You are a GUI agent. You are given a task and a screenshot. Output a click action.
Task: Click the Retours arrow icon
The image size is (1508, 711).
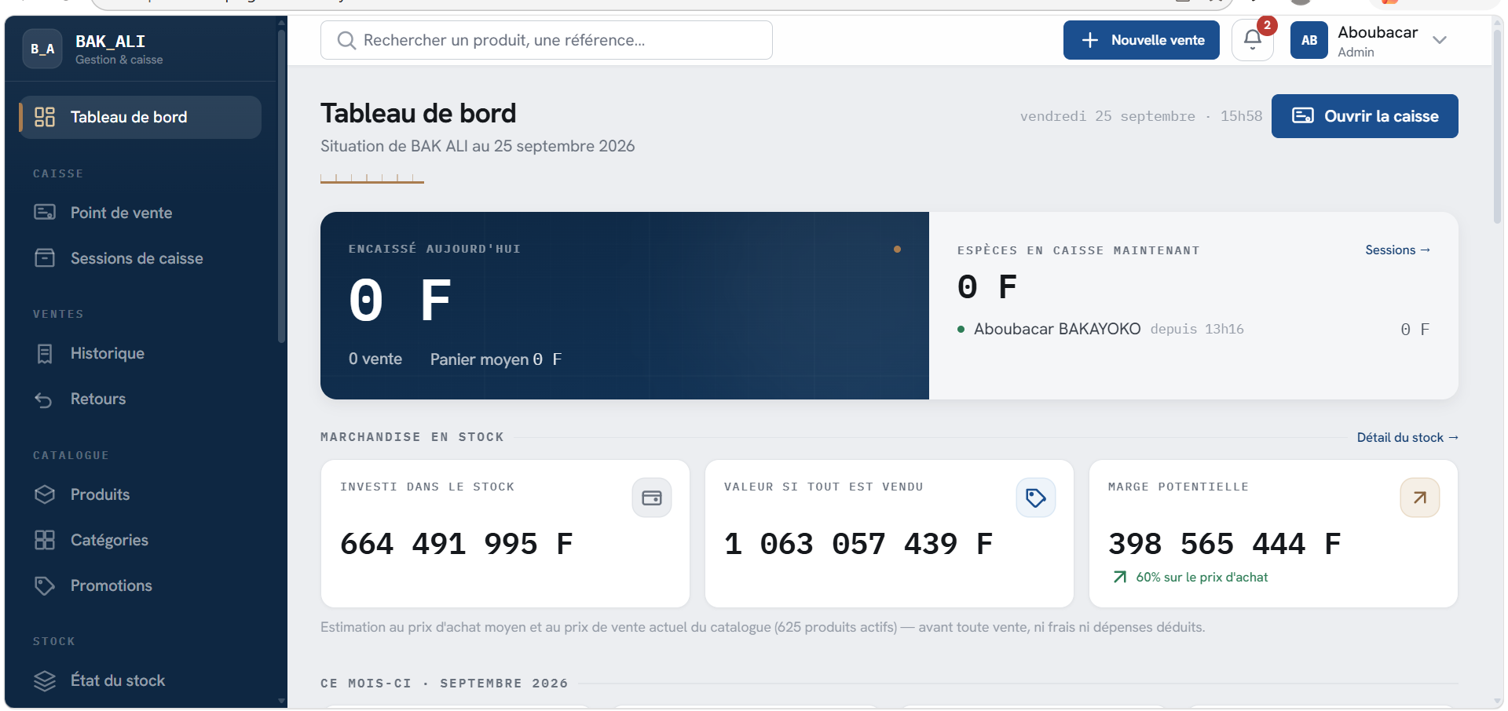tap(44, 399)
